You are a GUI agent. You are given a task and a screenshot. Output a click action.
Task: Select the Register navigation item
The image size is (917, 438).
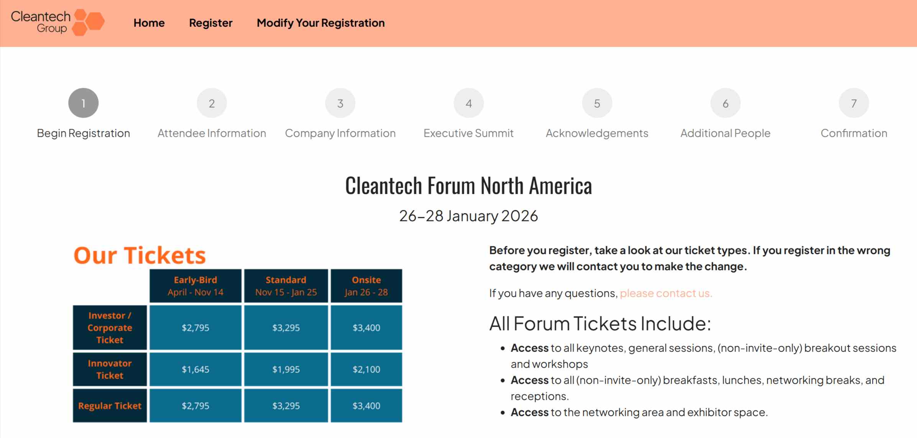(210, 23)
